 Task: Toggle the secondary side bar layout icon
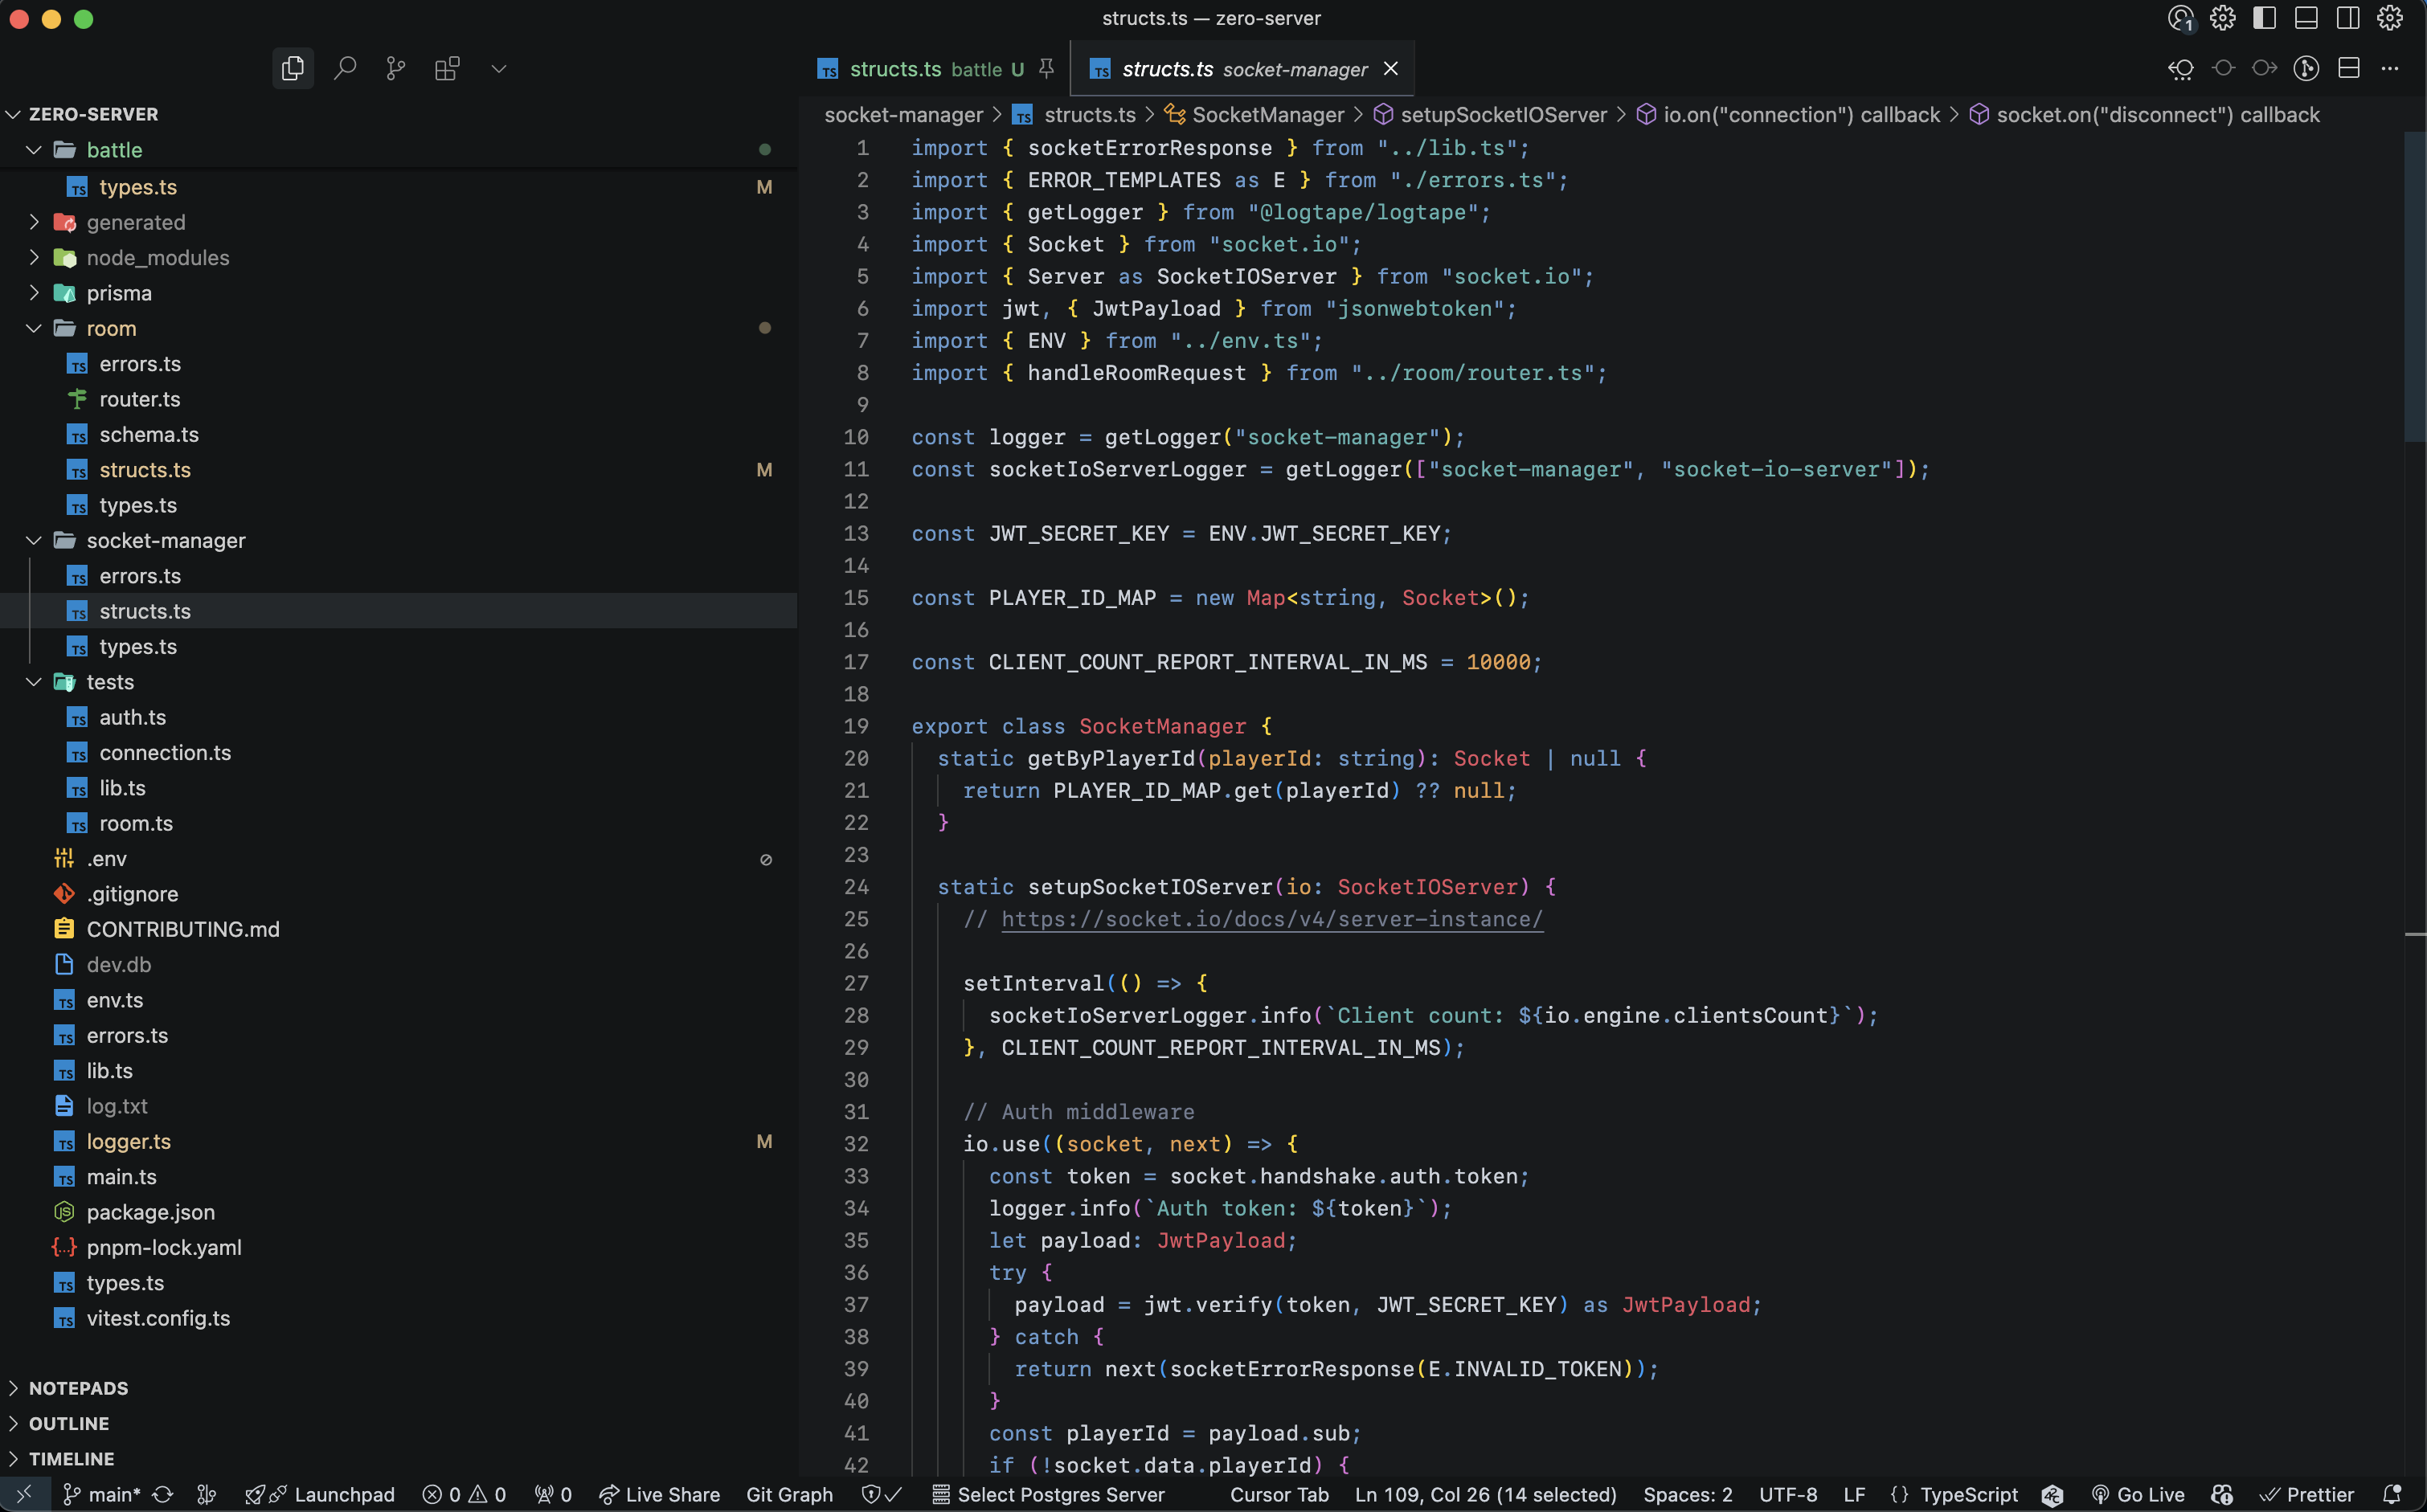tap(2348, 18)
